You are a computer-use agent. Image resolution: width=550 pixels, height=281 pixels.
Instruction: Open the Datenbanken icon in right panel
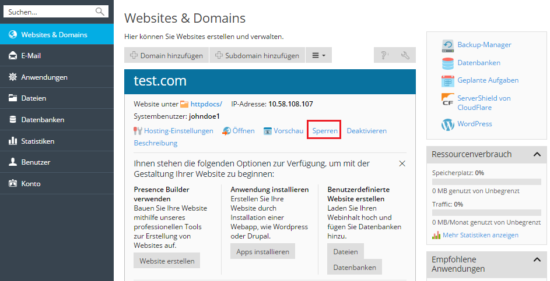coord(447,63)
